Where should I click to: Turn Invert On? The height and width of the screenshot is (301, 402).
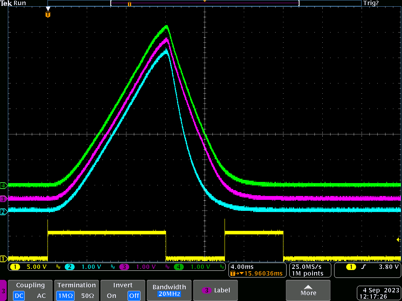111,296
